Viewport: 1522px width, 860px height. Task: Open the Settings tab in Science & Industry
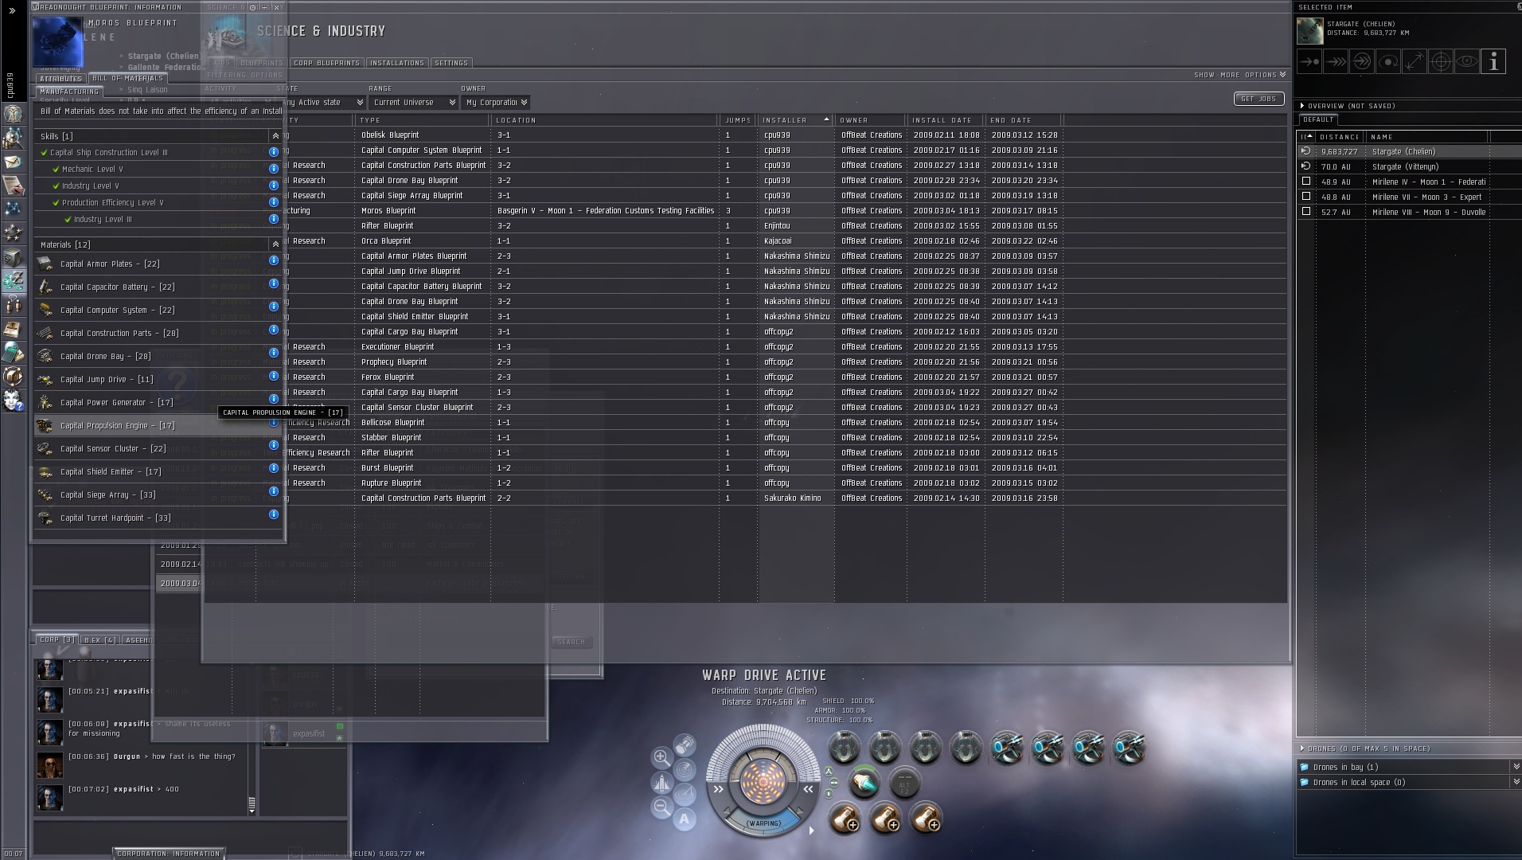coord(451,63)
